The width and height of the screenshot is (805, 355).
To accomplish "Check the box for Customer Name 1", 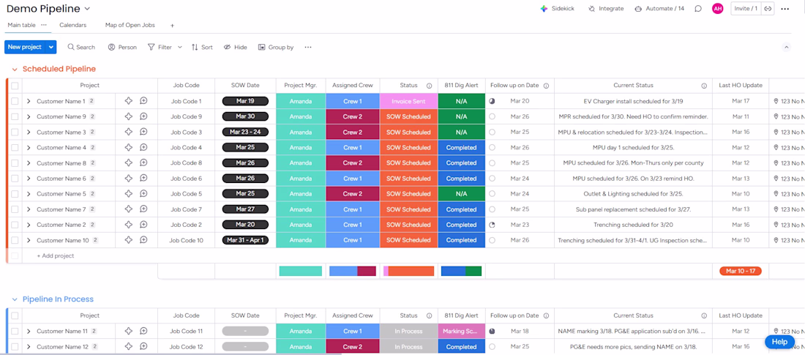I will pyautogui.click(x=15, y=101).
